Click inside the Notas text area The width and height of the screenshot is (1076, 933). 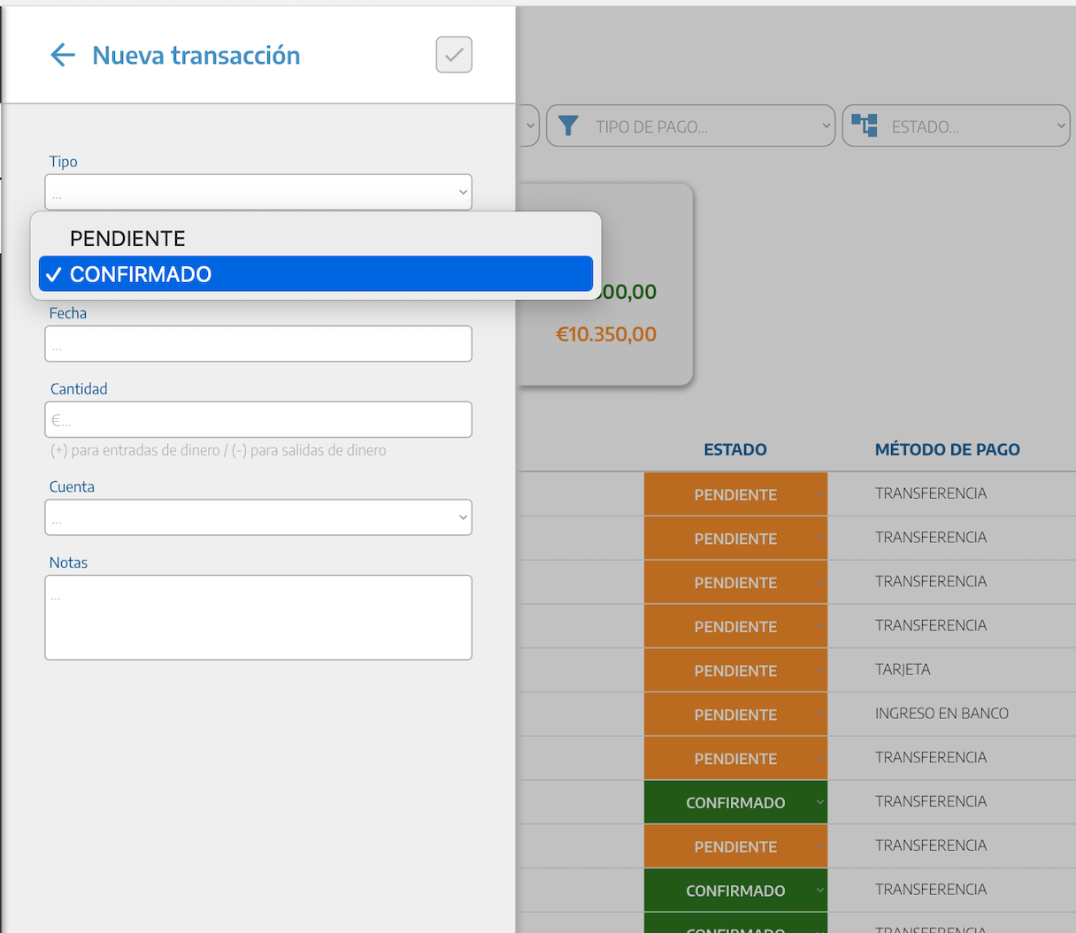257,617
